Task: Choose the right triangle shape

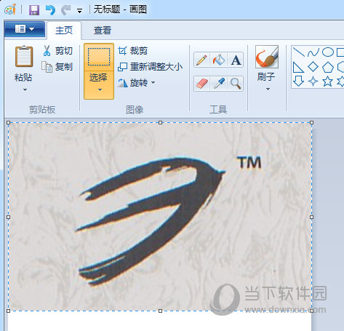Action: pos(298,67)
